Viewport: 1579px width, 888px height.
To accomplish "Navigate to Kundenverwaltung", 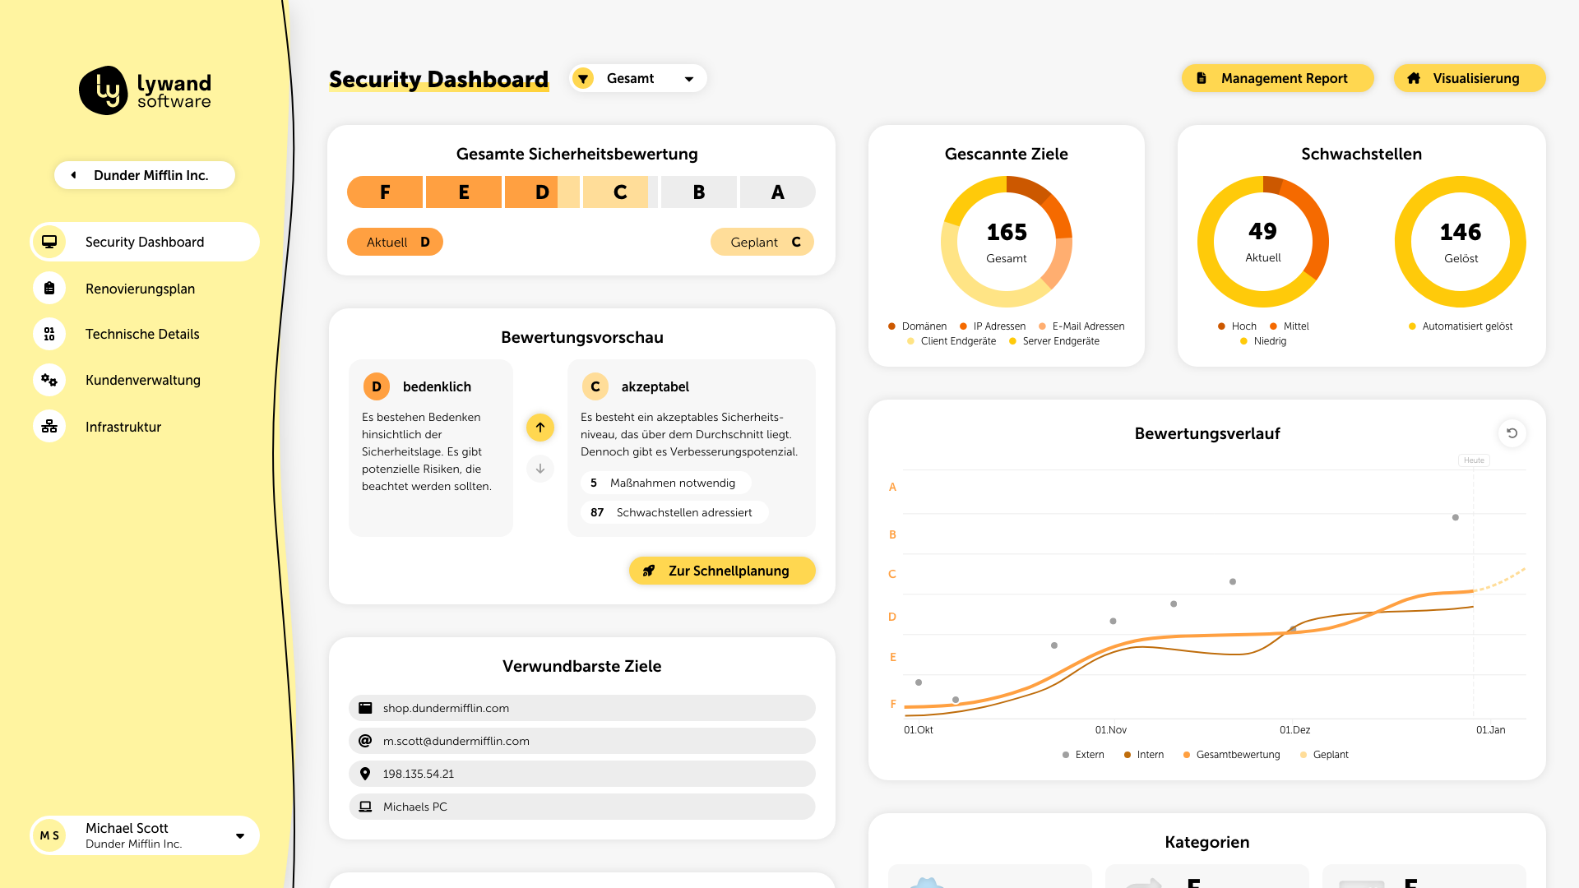I will point(145,380).
